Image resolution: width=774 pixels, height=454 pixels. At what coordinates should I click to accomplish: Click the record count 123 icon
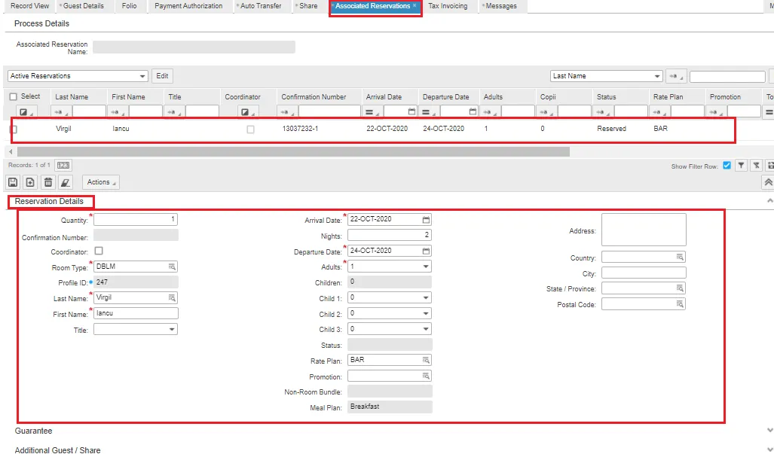(x=63, y=165)
